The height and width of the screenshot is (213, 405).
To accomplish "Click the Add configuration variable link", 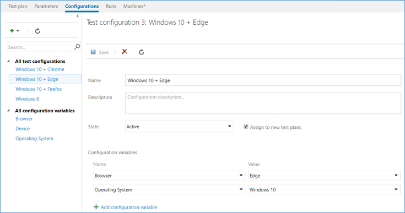I will (129, 207).
